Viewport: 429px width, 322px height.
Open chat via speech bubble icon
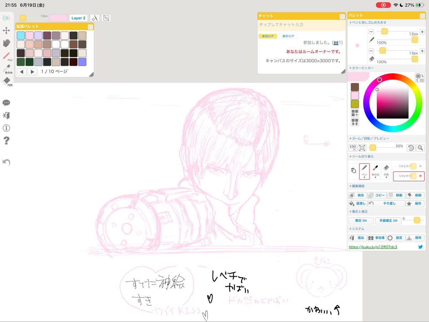[x=6, y=103]
